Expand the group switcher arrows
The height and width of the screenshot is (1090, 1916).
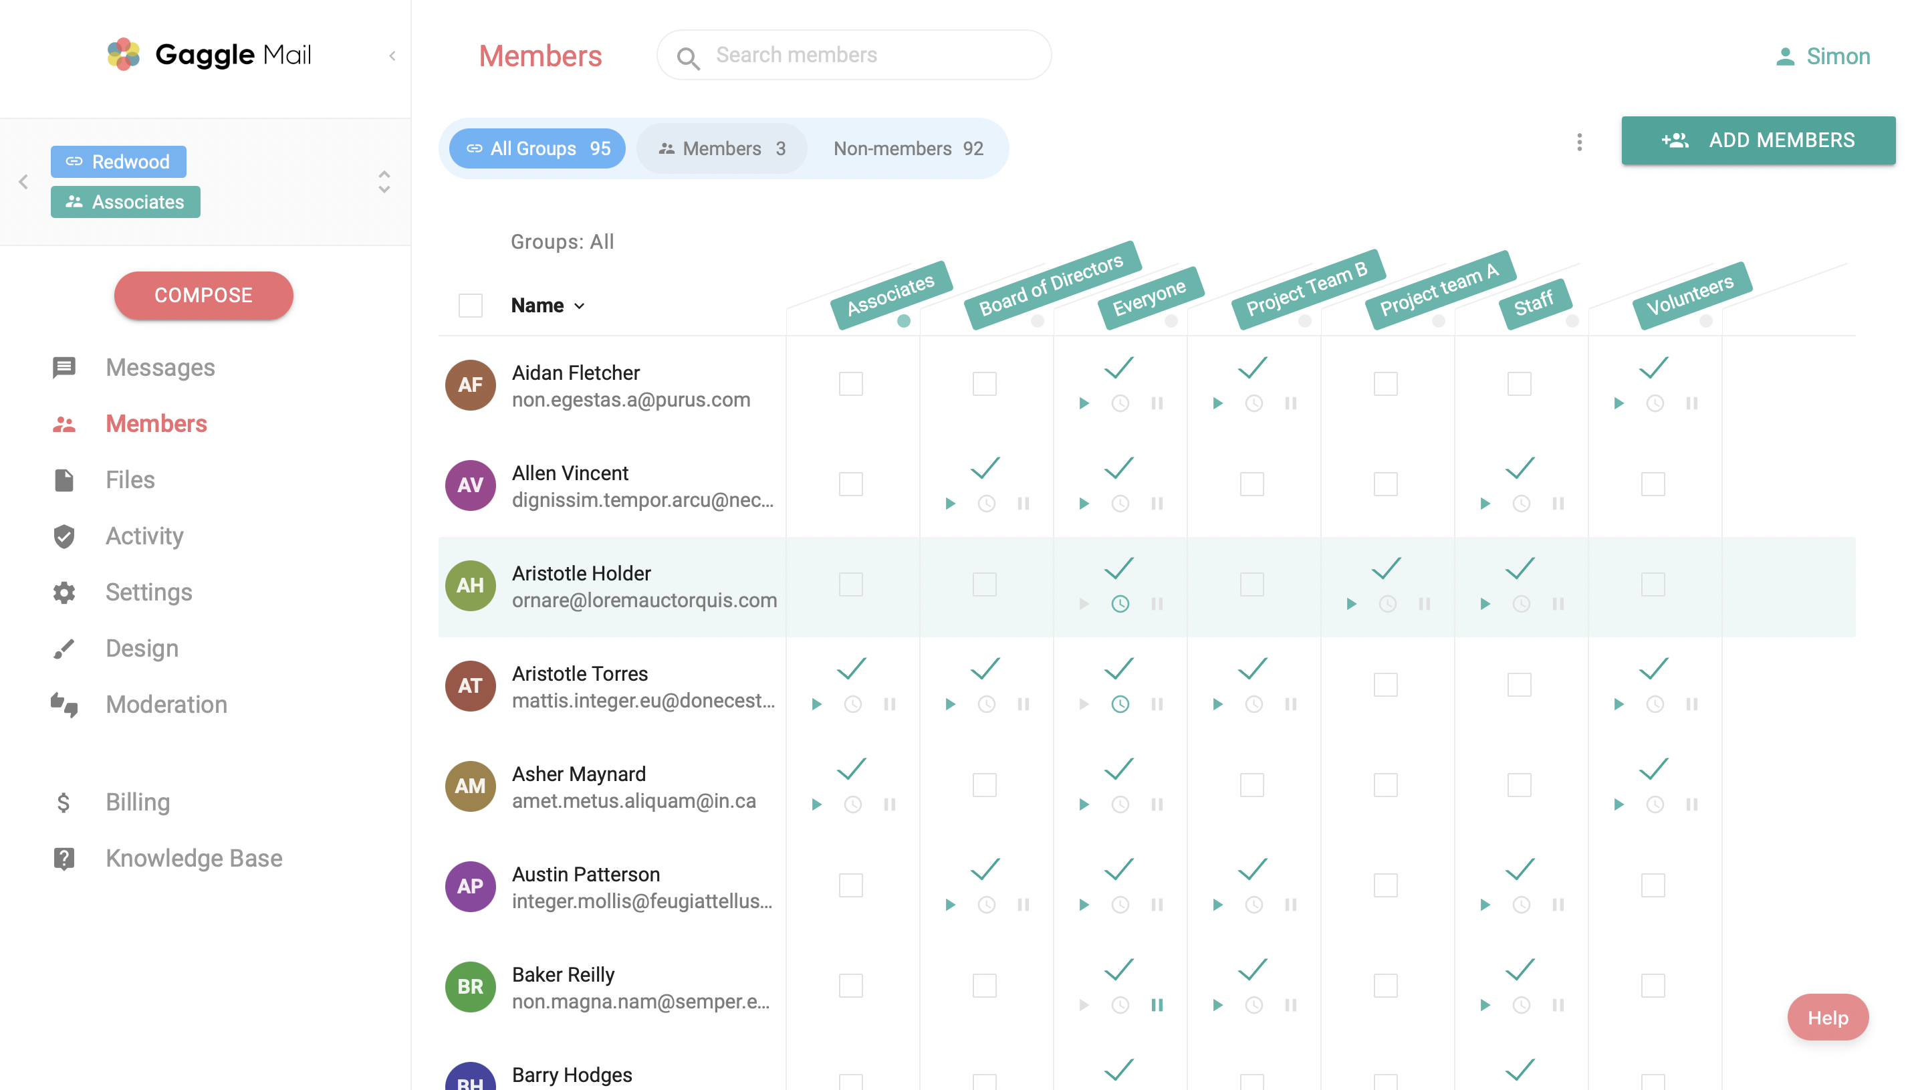coord(384,182)
